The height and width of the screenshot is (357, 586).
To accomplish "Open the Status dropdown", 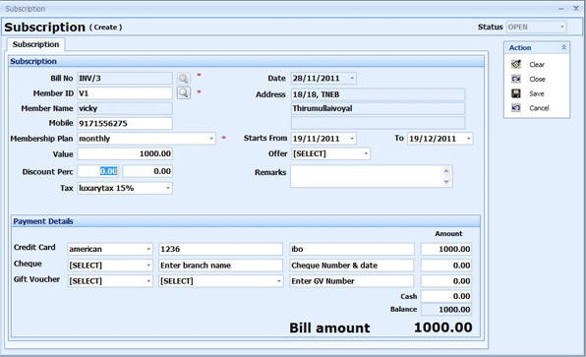I will [x=561, y=27].
